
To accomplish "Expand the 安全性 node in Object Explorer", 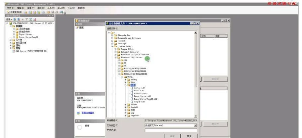I will tap(11, 40).
